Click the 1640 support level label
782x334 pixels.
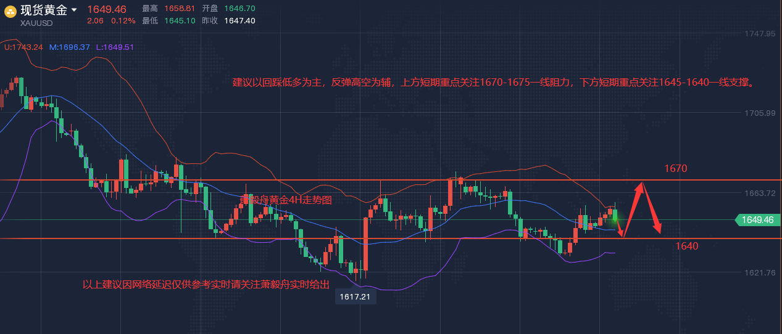(x=686, y=246)
